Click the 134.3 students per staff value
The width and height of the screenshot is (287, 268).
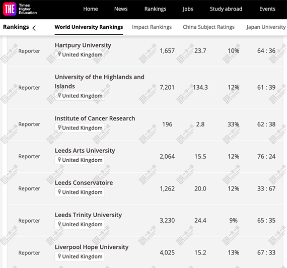[200, 87]
